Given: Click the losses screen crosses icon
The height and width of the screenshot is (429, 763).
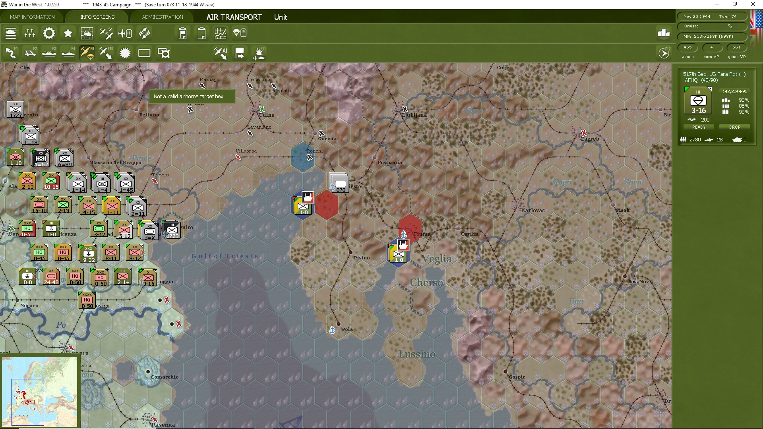Looking at the screenshot, I should click(x=30, y=33).
